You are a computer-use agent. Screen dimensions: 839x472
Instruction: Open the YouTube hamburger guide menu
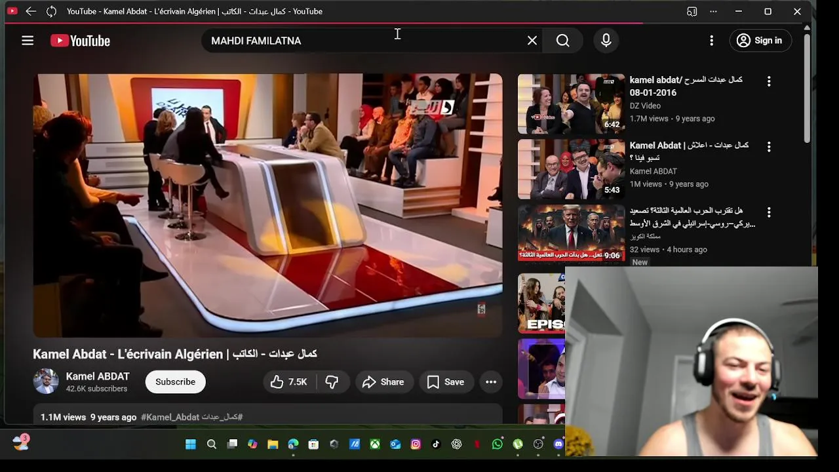[x=28, y=41]
